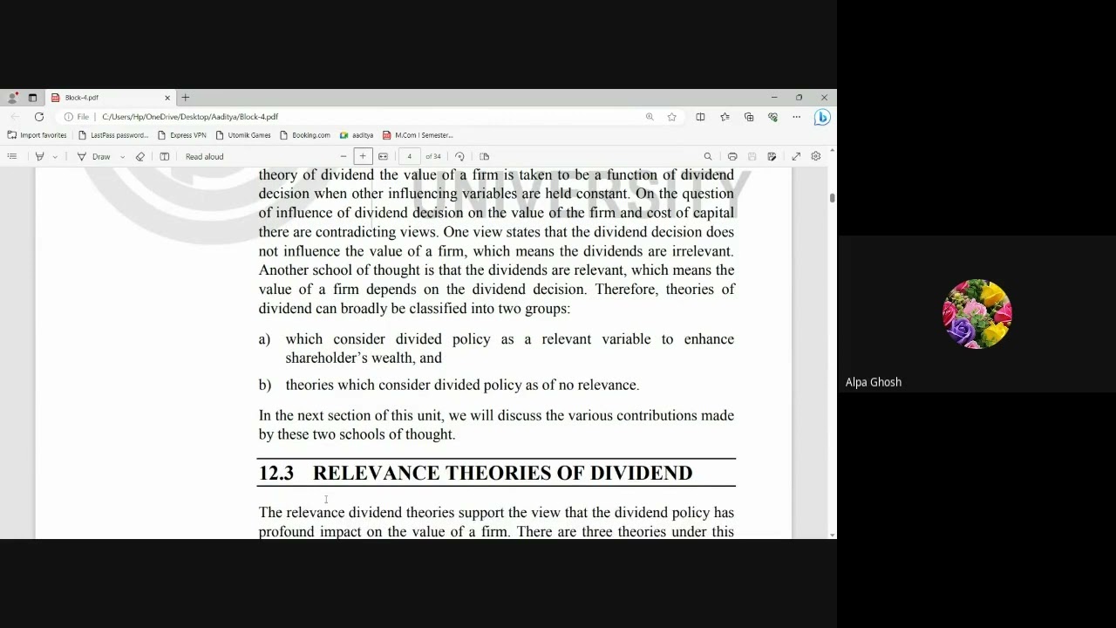Screen dimensions: 1116x628
Task: Open Express VPN bookmark
Action: 181,135
